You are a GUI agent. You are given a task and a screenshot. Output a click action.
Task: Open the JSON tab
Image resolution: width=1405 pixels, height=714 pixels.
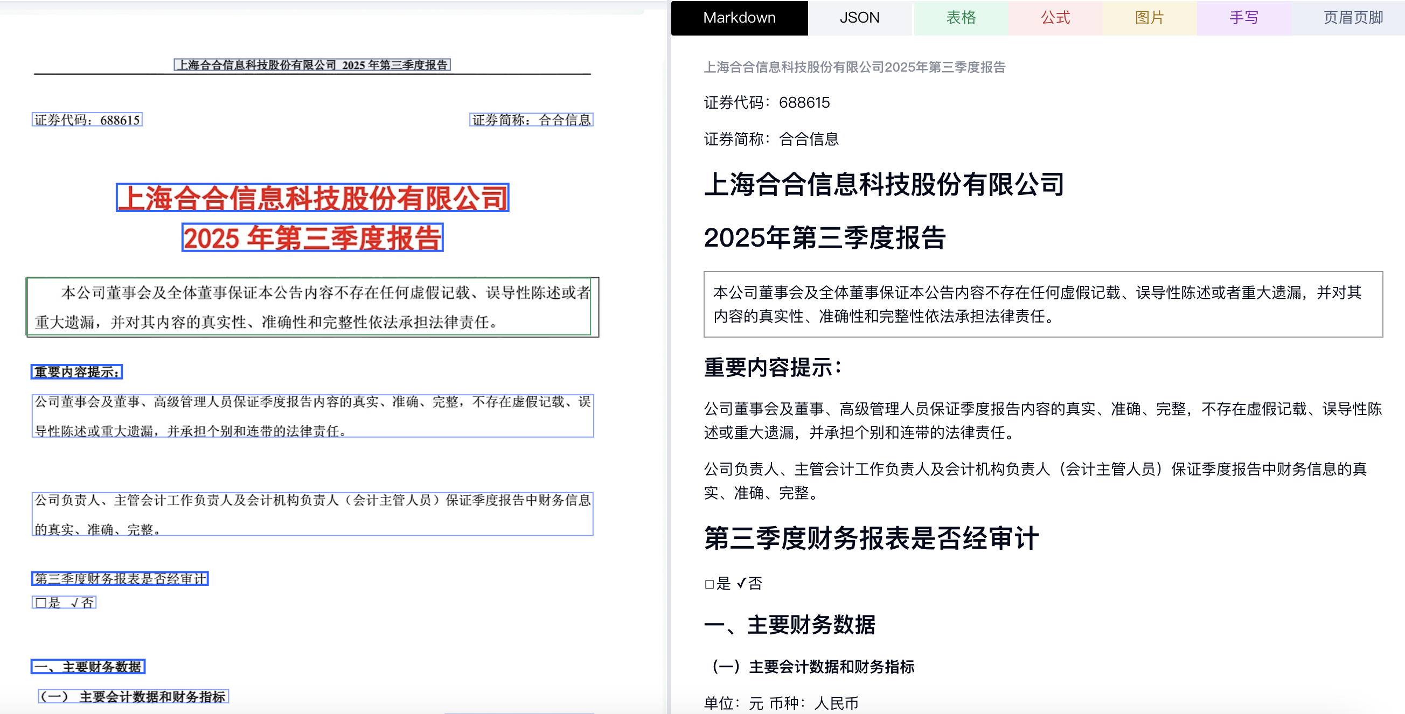click(x=859, y=18)
